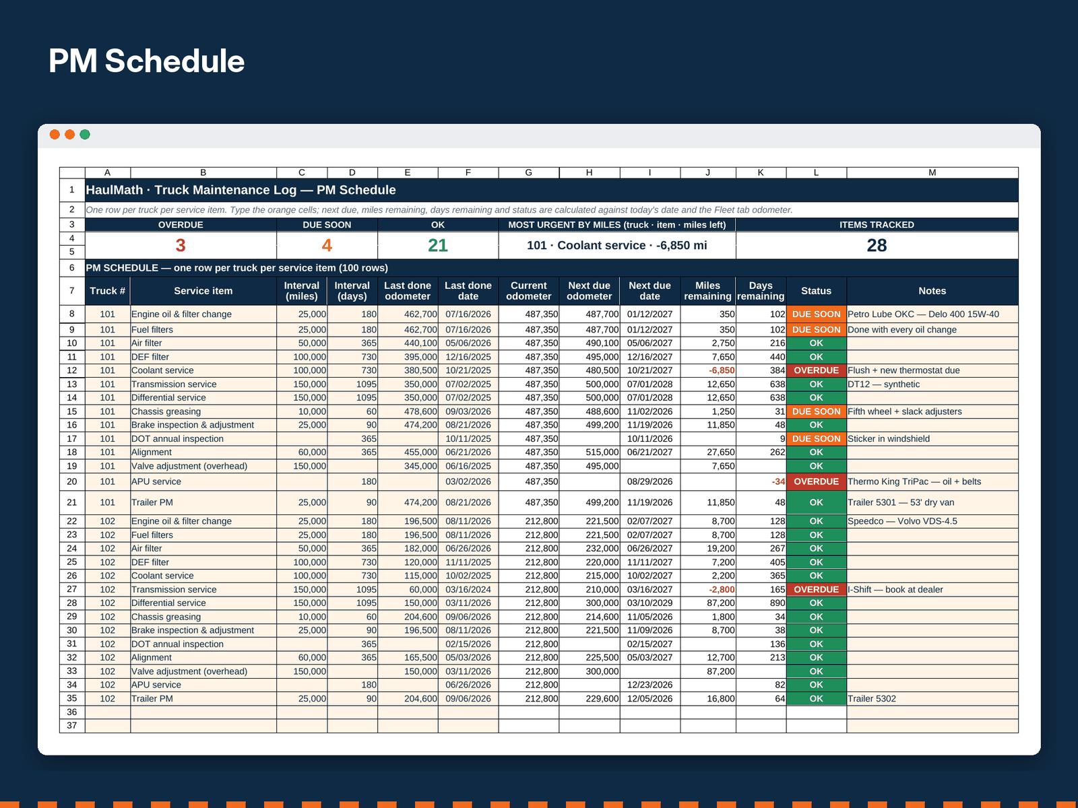Click the 'Status' column heading
The image size is (1078, 808).
tap(817, 291)
